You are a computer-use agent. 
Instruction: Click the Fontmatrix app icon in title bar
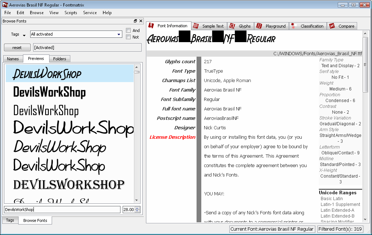click(x=5, y=5)
